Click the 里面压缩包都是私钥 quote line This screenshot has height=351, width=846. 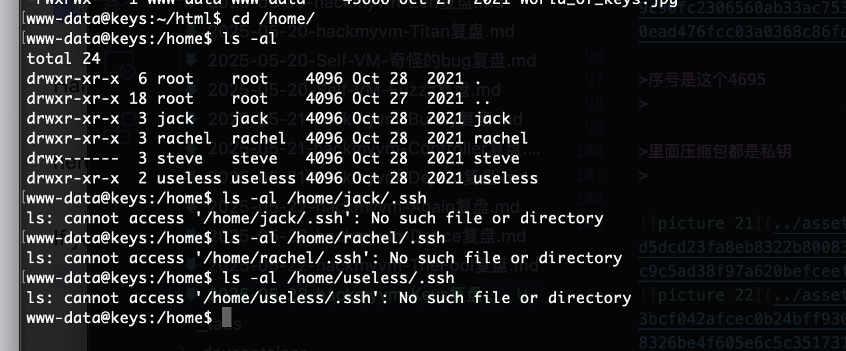(715, 152)
